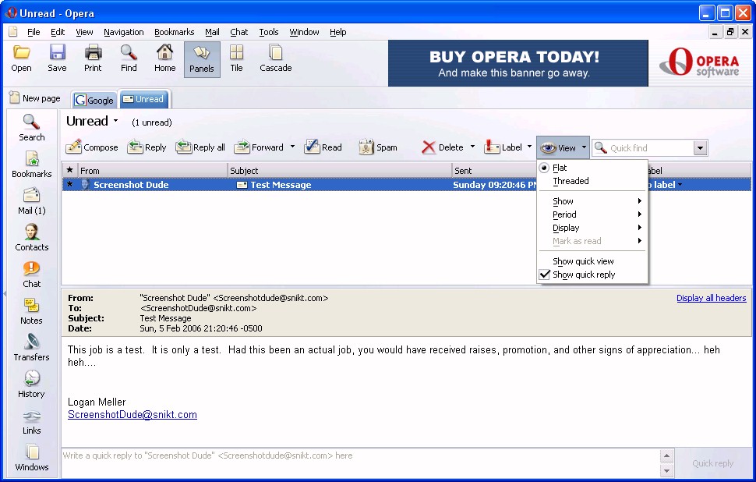Uncheck Show quick reply option
Image resolution: width=756 pixels, height=482 pixels.
coord(584,275)
